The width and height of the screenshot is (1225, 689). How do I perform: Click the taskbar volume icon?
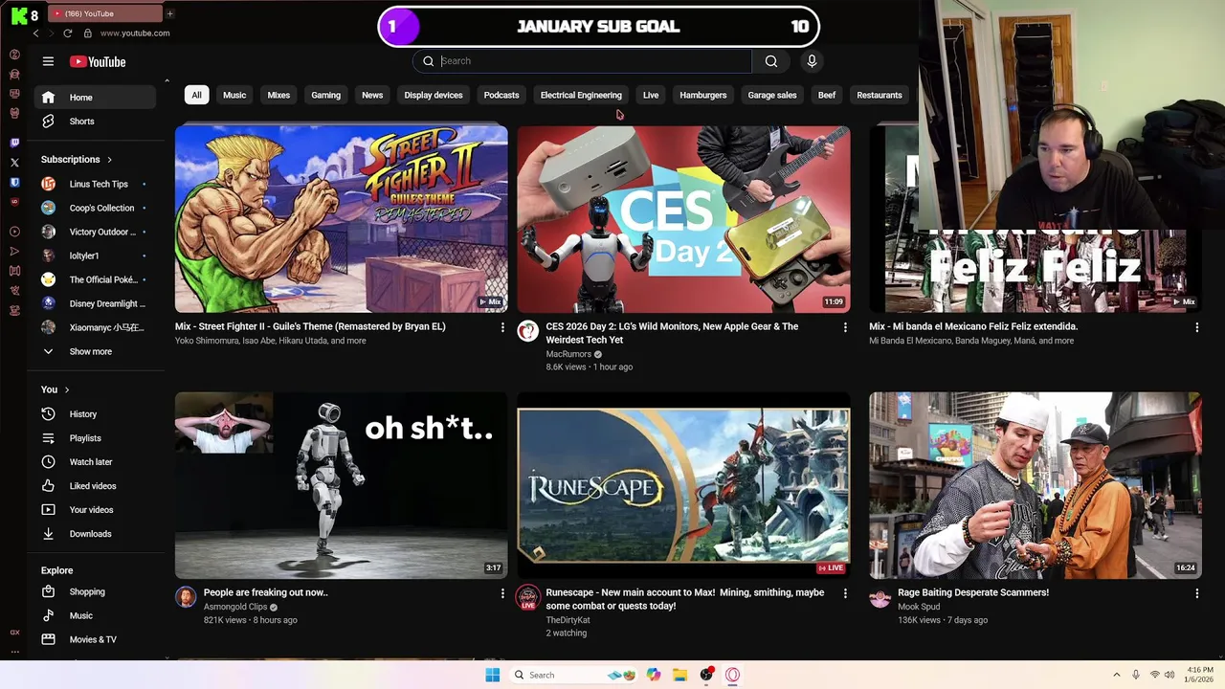[x=1169, y=675]
